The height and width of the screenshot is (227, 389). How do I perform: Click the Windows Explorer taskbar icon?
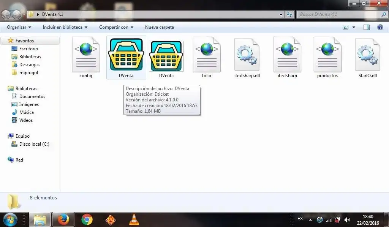[40, 219]
